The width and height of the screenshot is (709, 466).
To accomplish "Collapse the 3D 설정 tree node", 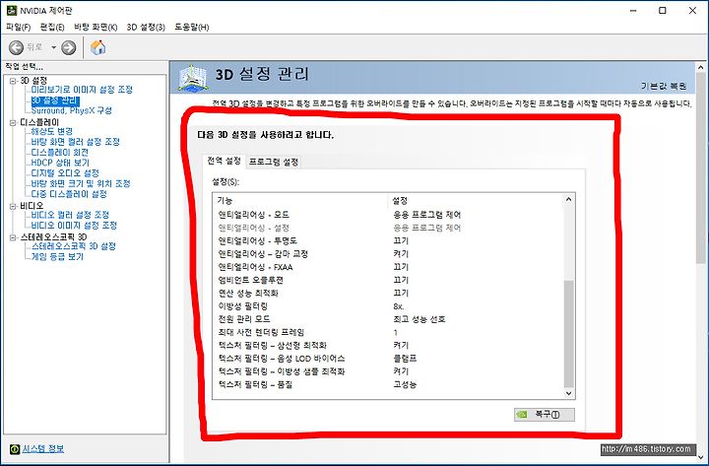I will click(13, 81).
